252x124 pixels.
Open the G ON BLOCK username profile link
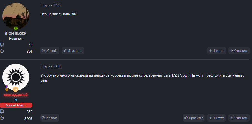pos(16,34)
